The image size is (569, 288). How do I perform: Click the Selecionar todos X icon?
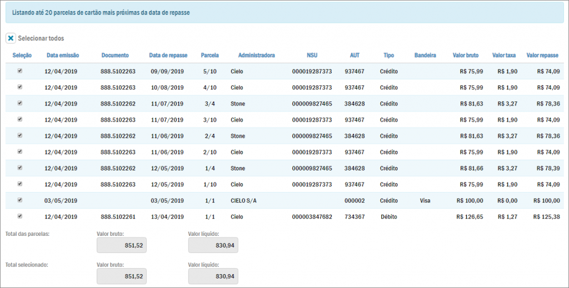11,38
